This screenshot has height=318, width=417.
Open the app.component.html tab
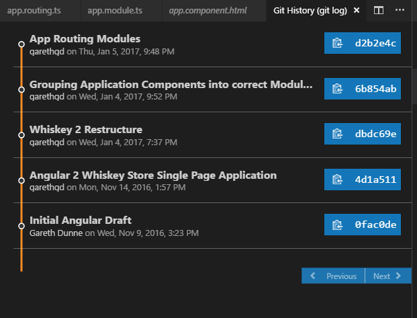pos(207,11)
